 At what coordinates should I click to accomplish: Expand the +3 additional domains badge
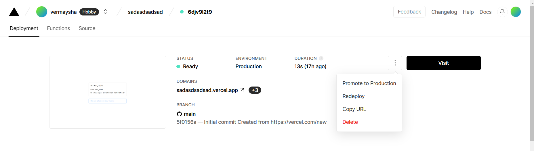pyautogui.click(x=255, y=90)
